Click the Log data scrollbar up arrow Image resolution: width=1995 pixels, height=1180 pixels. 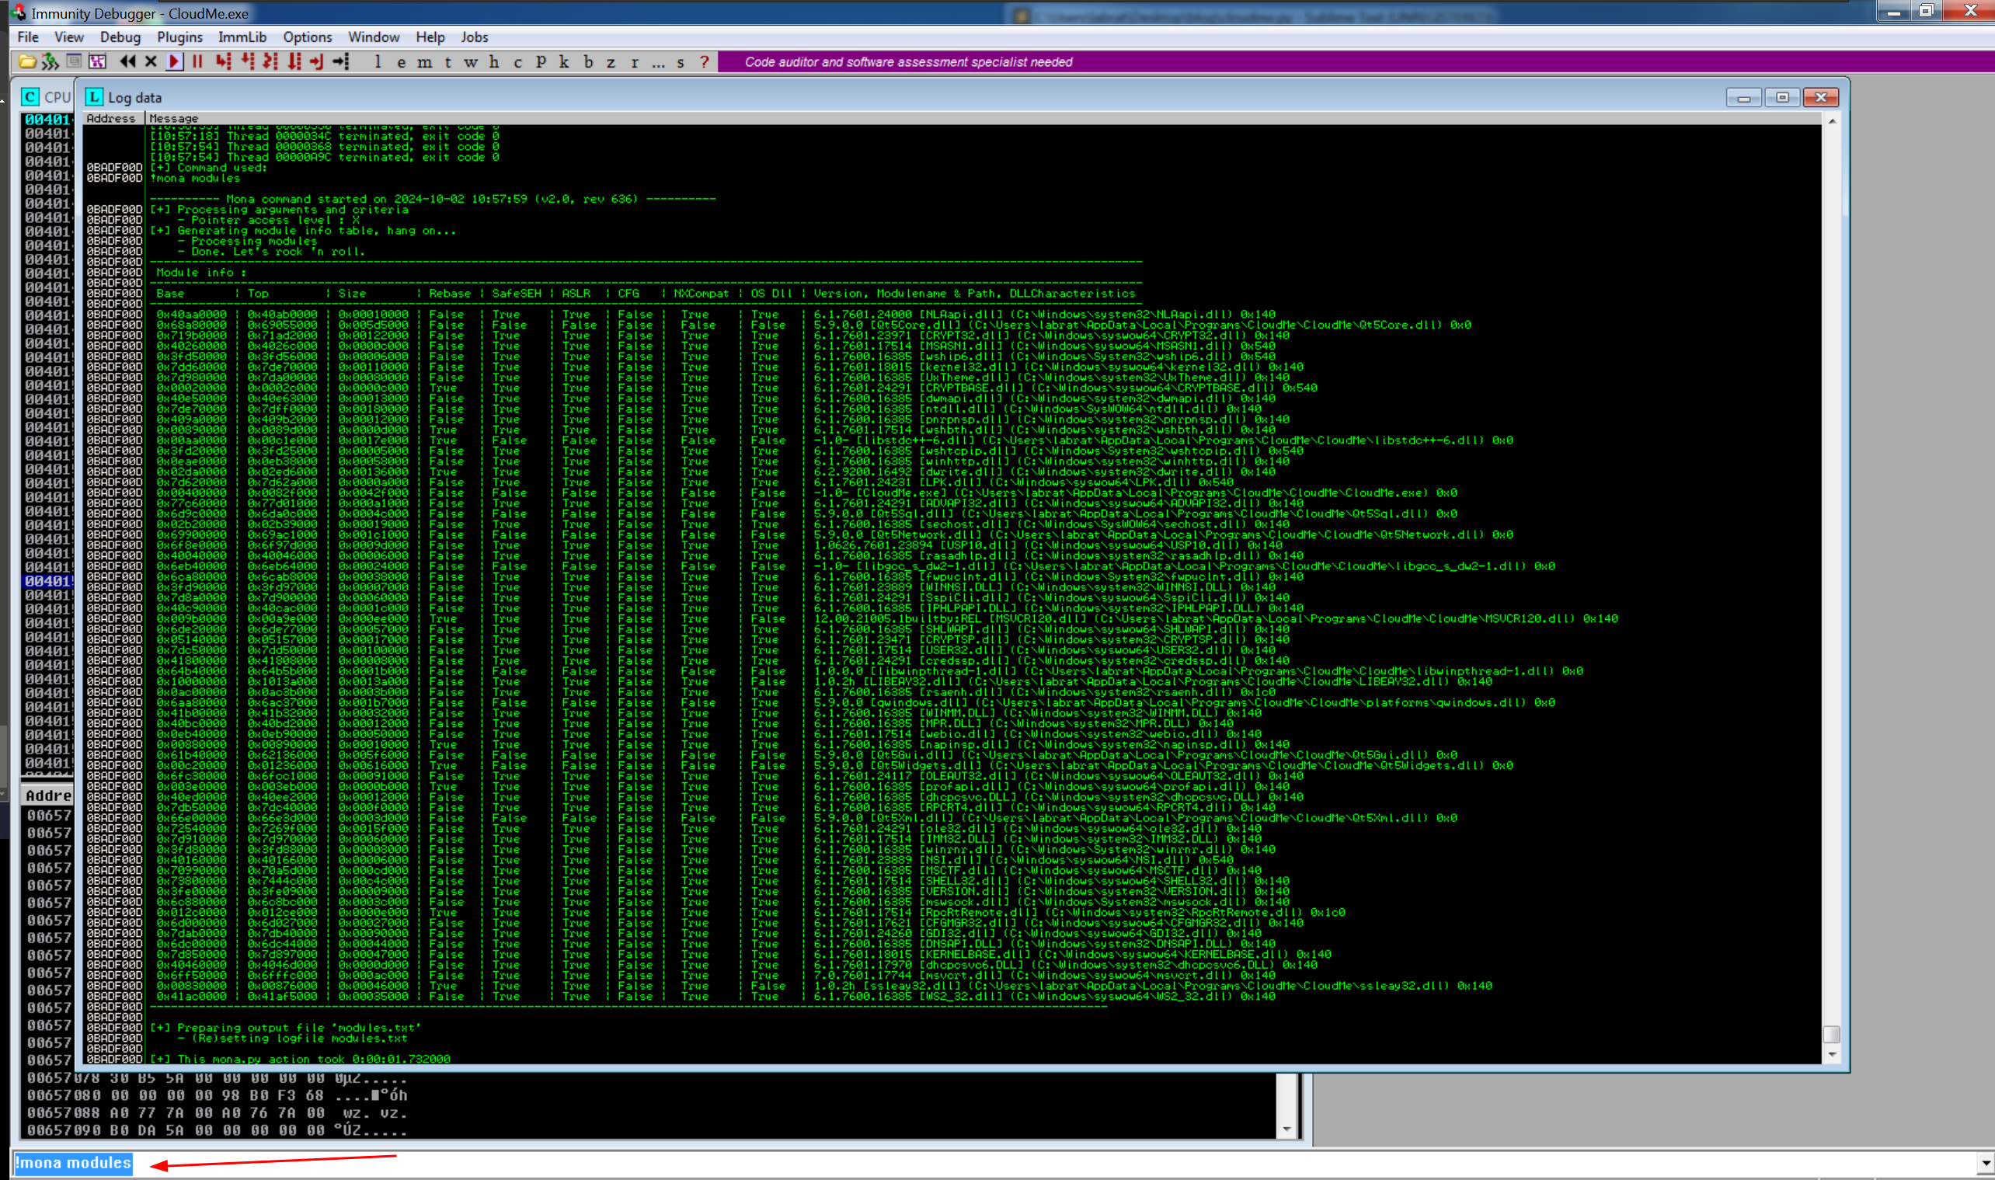click(x=1831, y=121)
